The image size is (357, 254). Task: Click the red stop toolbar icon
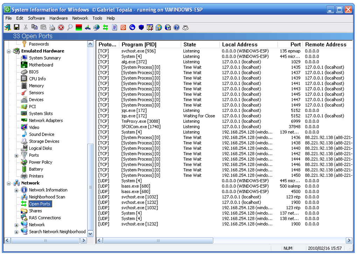[61, 27]
